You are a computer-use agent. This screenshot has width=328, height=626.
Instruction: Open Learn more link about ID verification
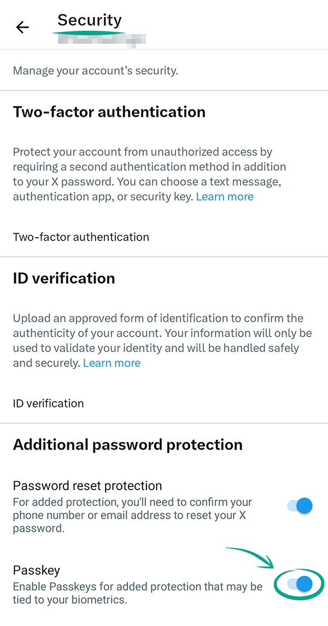112,363
